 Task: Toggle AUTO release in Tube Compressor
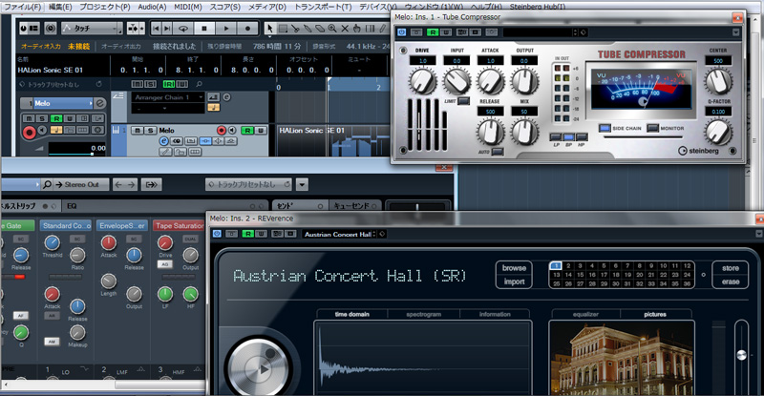point(498,152)
